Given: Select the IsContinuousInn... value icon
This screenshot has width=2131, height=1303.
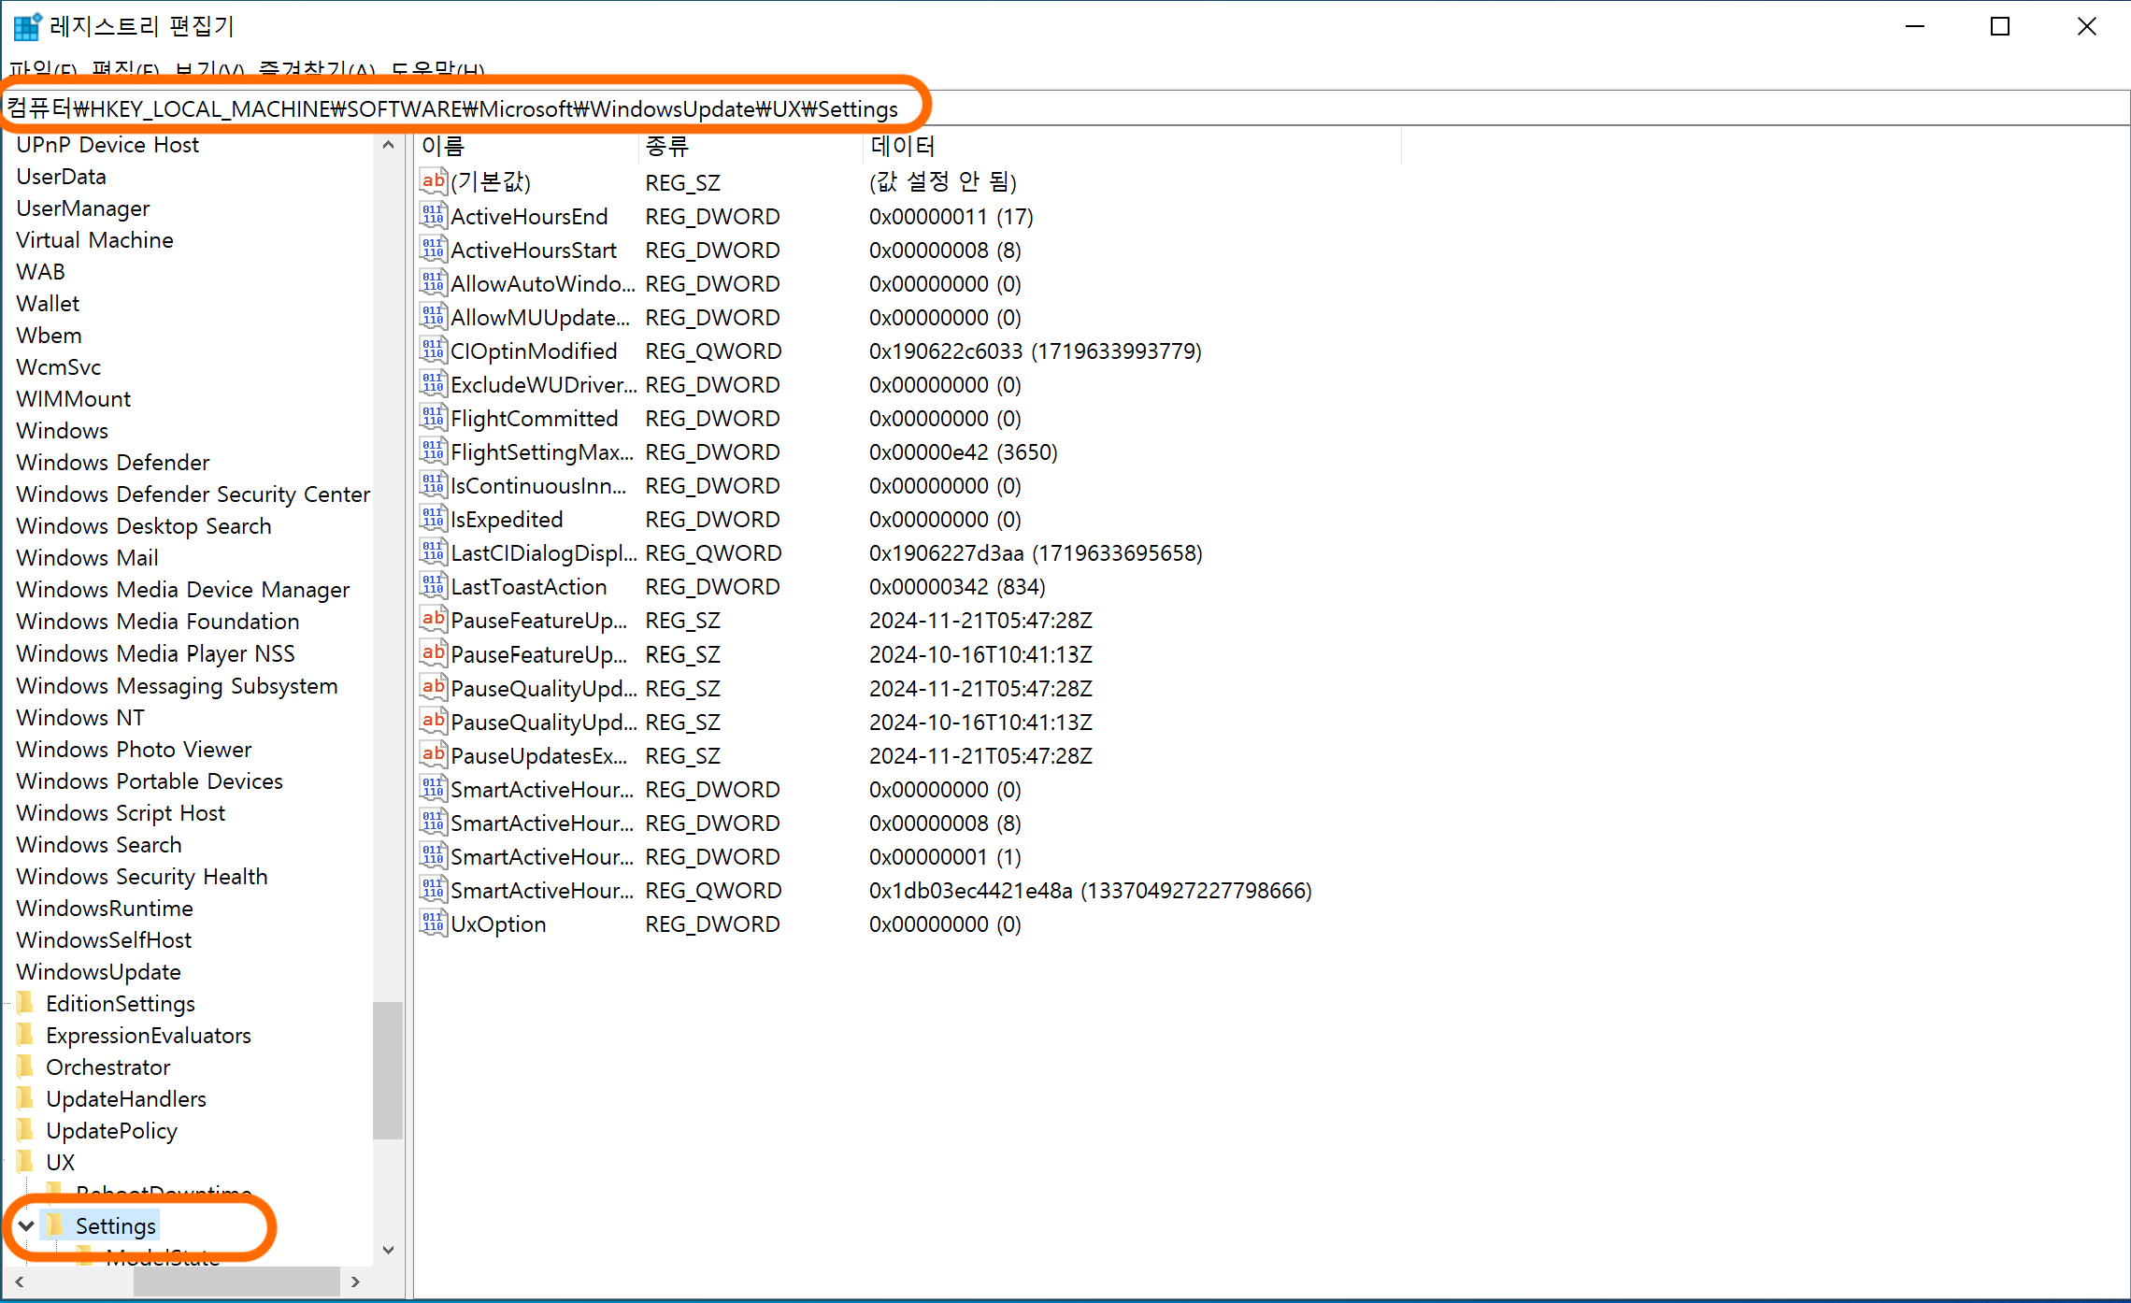Looking at the screenshot, I should (x=433, y=484).
